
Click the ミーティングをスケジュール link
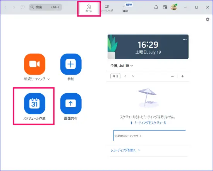pos(148,123)
